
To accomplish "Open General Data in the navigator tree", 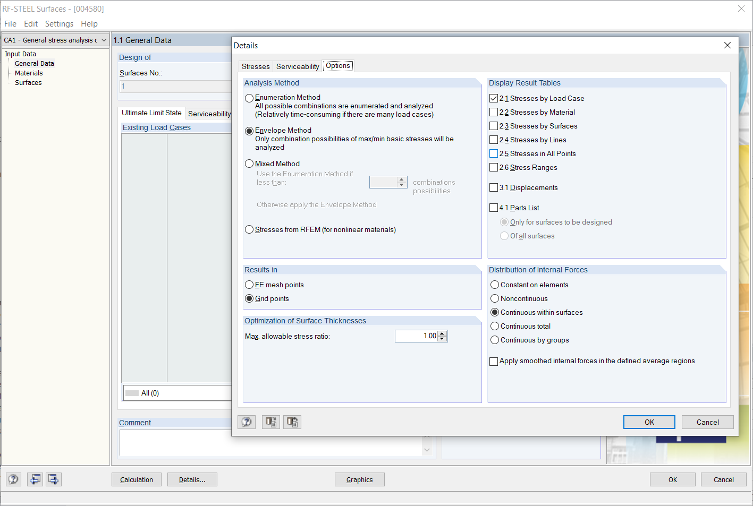I will tap(35, 63).
